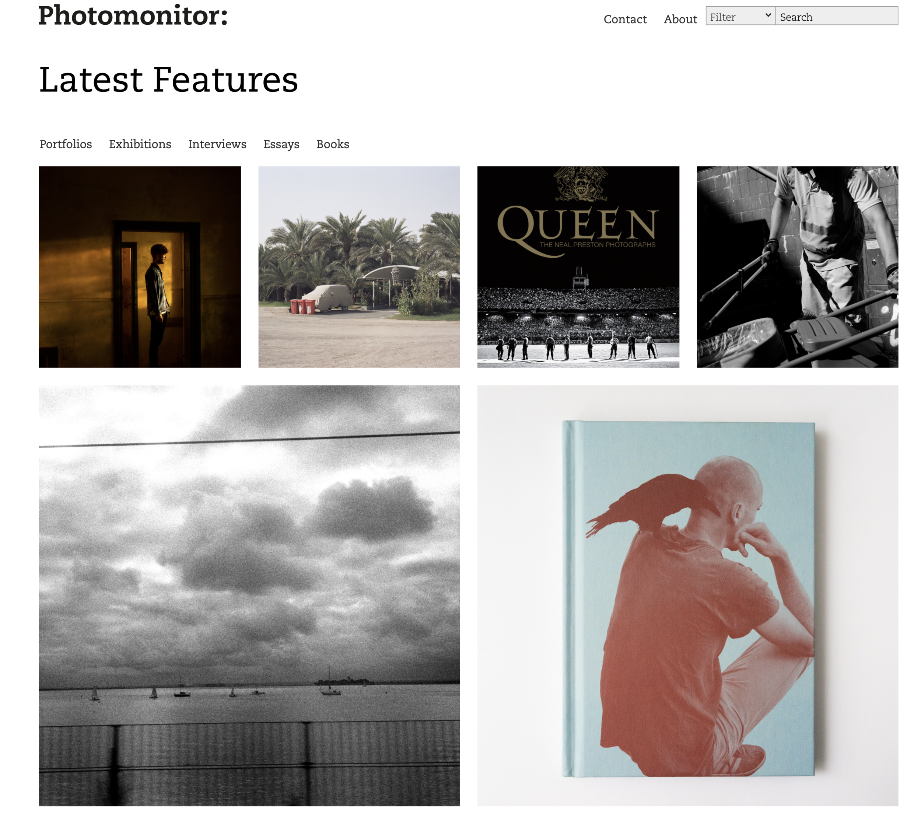
Task: Focus the Search input field
Action: 837,16
